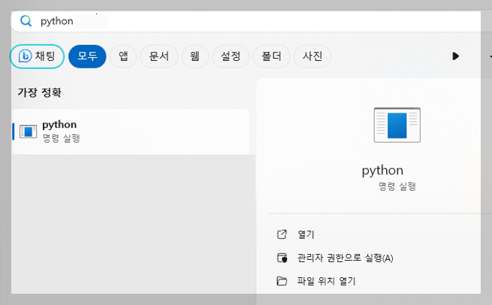Switch to the 설정 filter tab
Image resolution: width=492 pixels, height=305 pixels.
(231, 56)
